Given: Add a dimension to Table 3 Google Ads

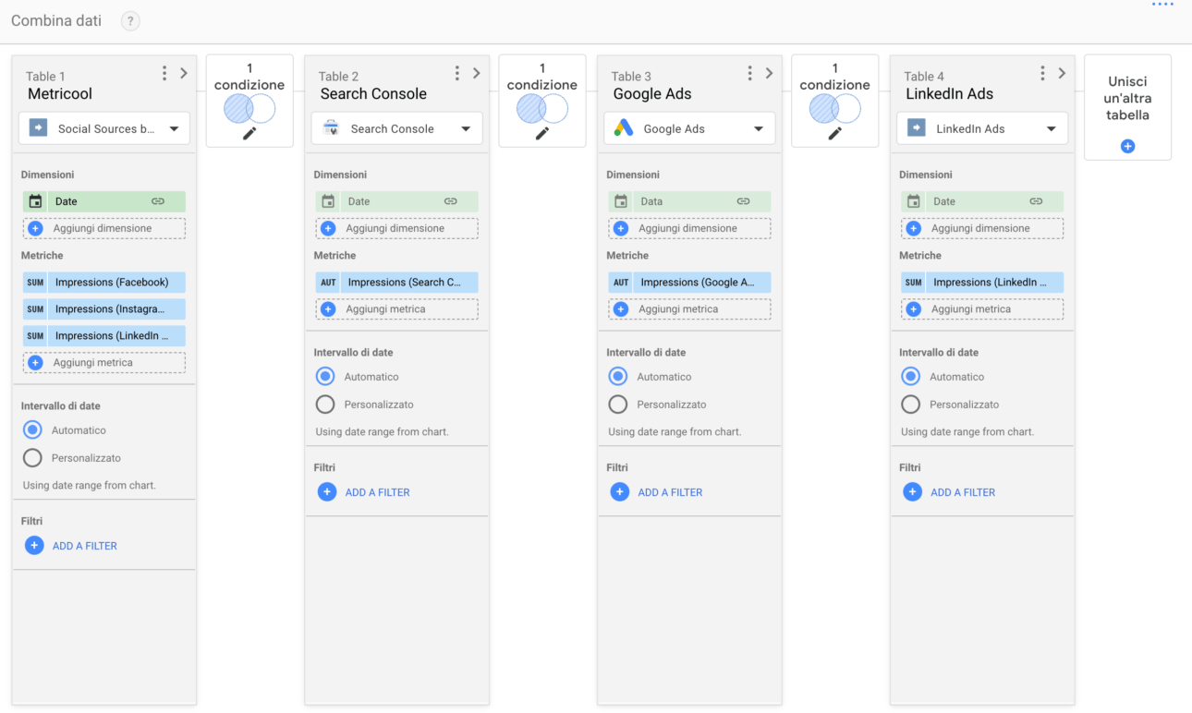Looking at the screenshot, I should pyautogui.click(x=690, y=228).
